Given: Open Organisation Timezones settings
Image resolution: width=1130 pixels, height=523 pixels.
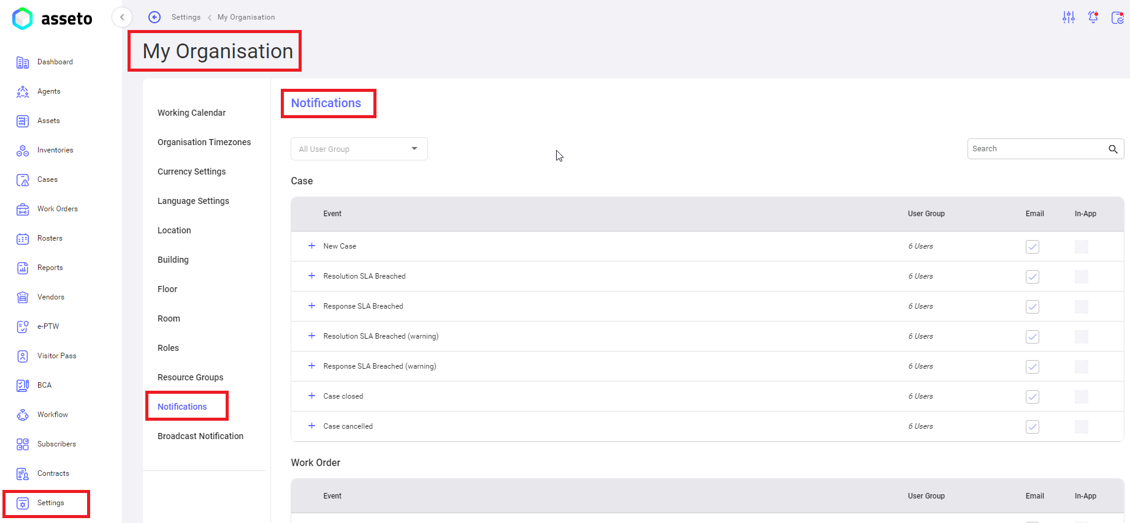Looking at the screenshot, I should (204, 142).
